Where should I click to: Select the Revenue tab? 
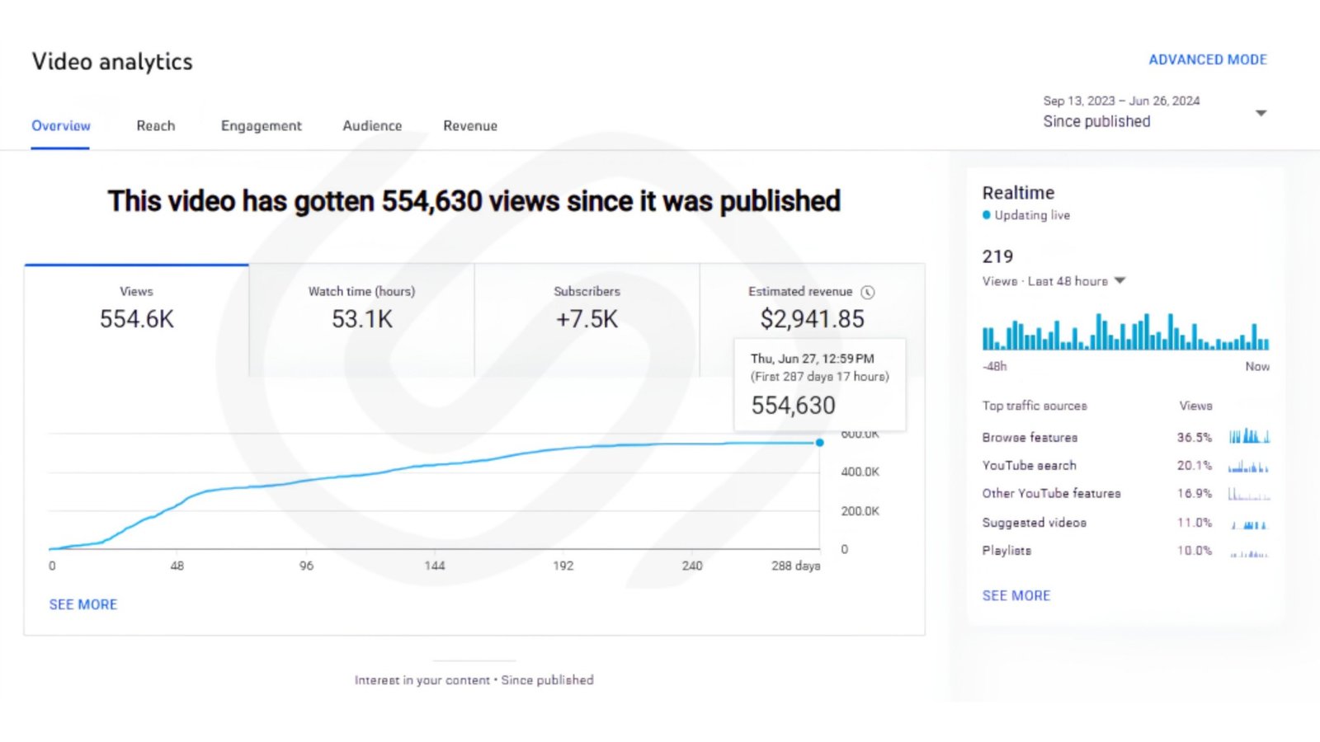470,125
